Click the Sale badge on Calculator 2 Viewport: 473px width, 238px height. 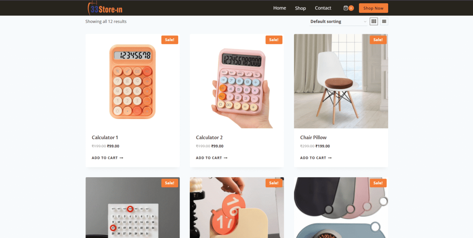coord(274,40)
